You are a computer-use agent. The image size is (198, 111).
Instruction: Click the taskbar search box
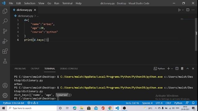coord(32,108)
